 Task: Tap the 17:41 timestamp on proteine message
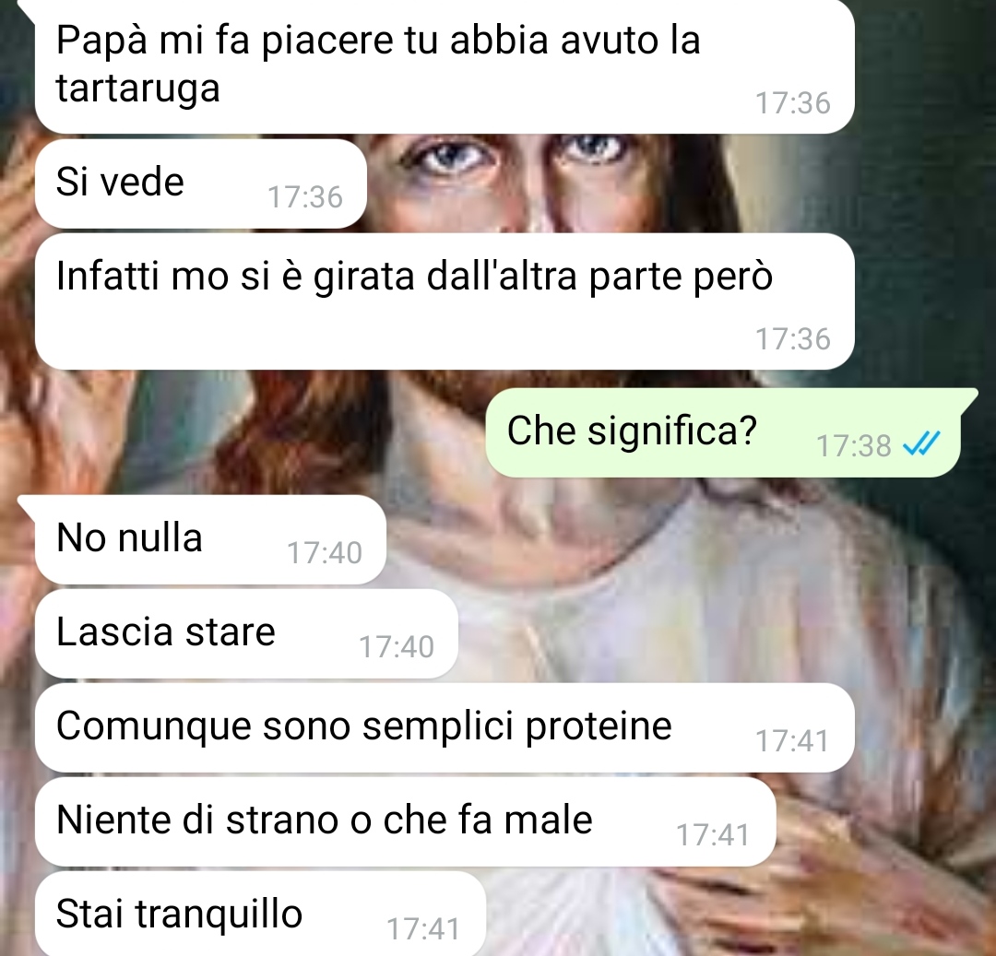pos(793,741)
